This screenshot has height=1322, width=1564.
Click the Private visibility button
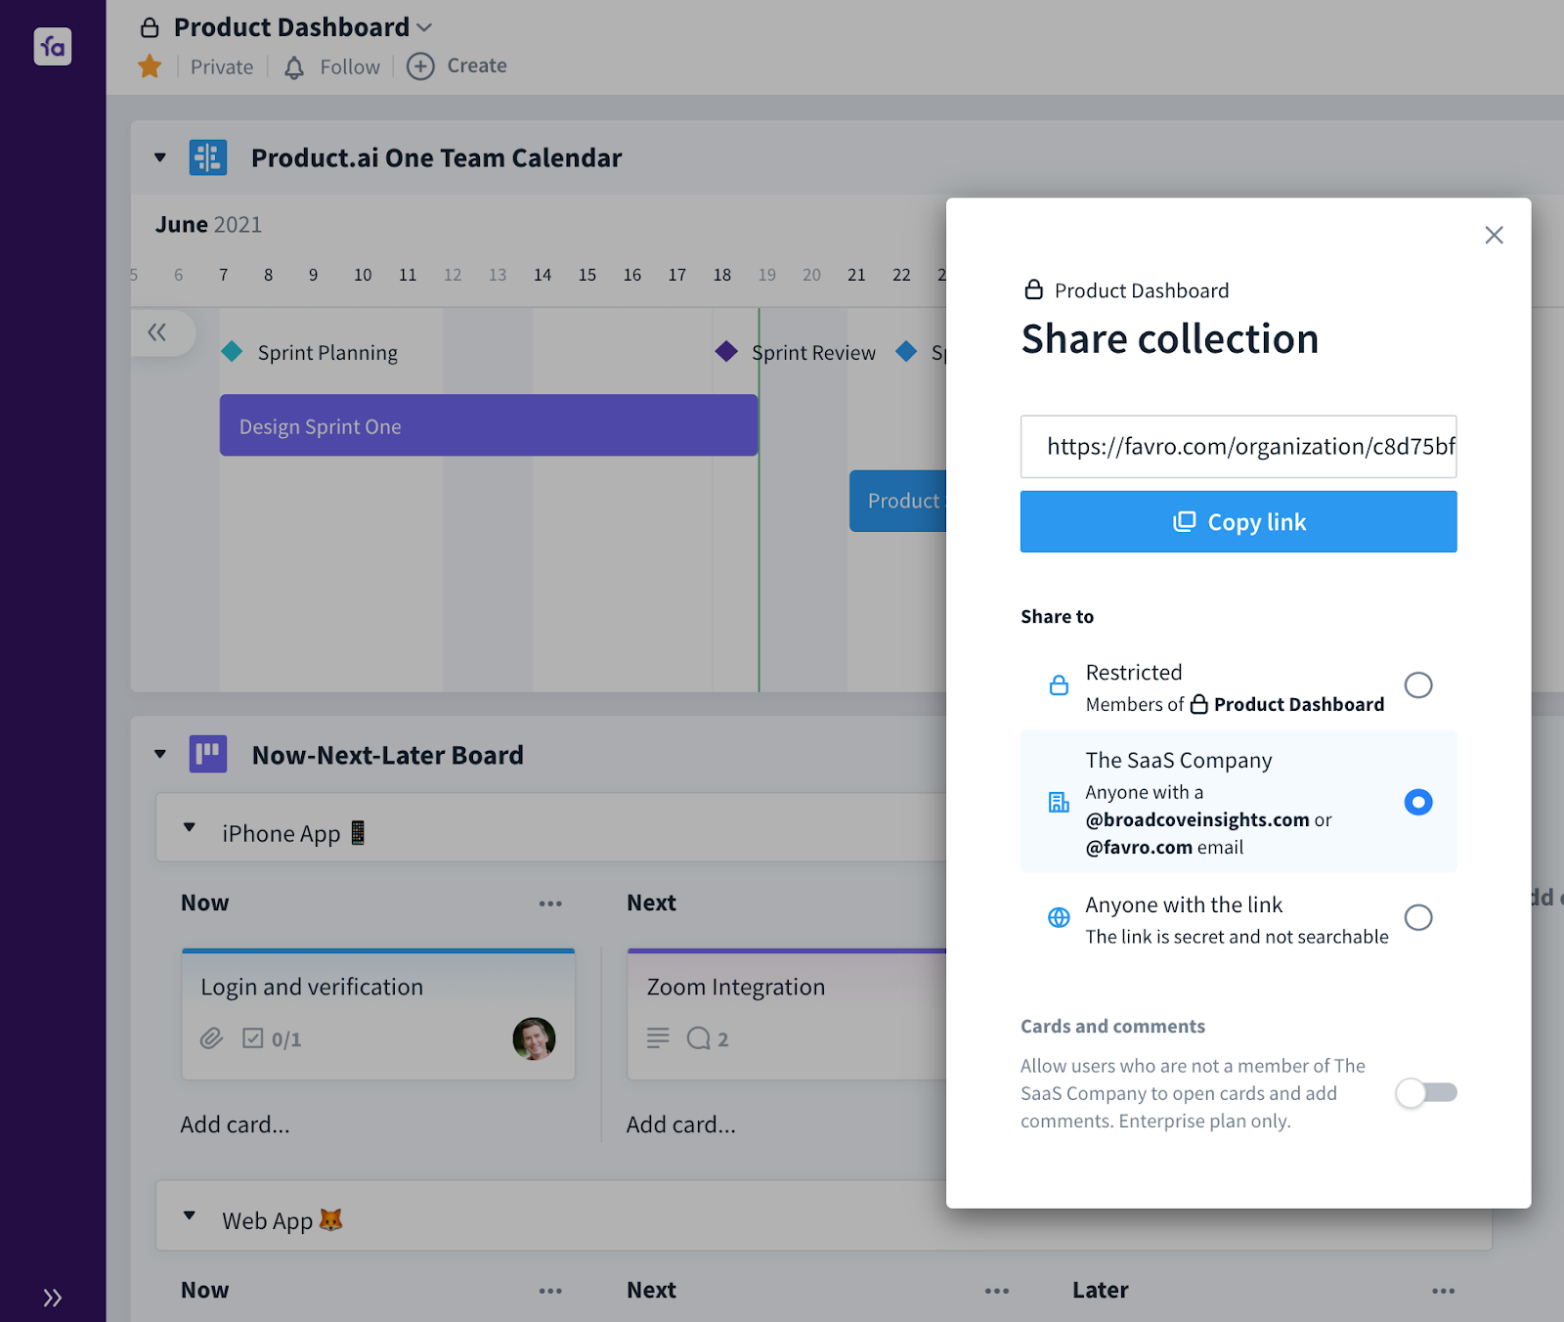(x=222, y=67)
